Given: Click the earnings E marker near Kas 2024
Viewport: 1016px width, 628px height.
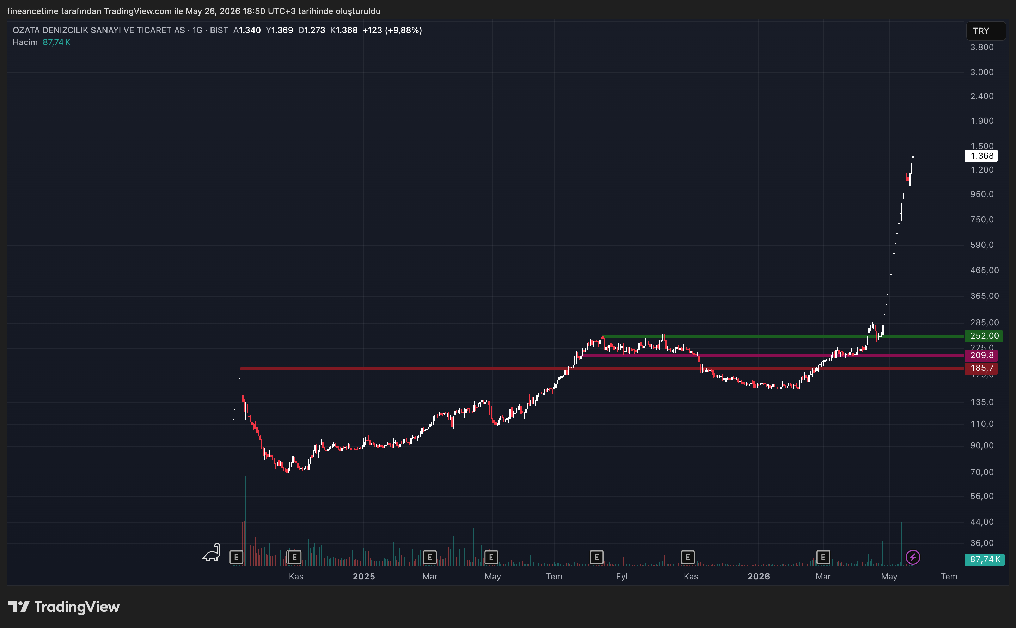Looking at the screenshot, I should coord(294,558).
